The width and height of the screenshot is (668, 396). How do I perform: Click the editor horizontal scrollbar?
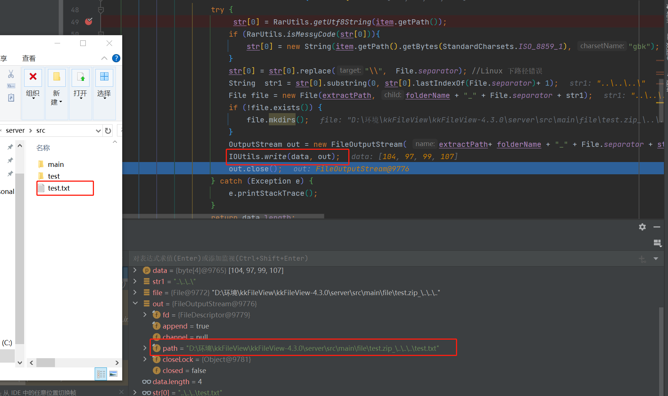coord(223,216)
